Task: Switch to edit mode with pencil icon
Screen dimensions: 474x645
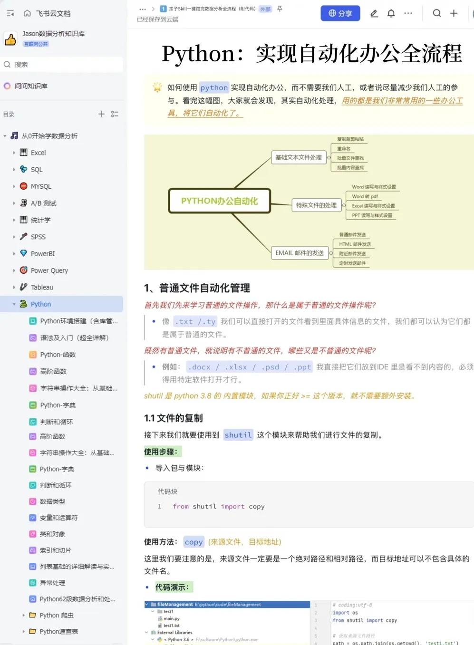Action: tap(374, 13)
